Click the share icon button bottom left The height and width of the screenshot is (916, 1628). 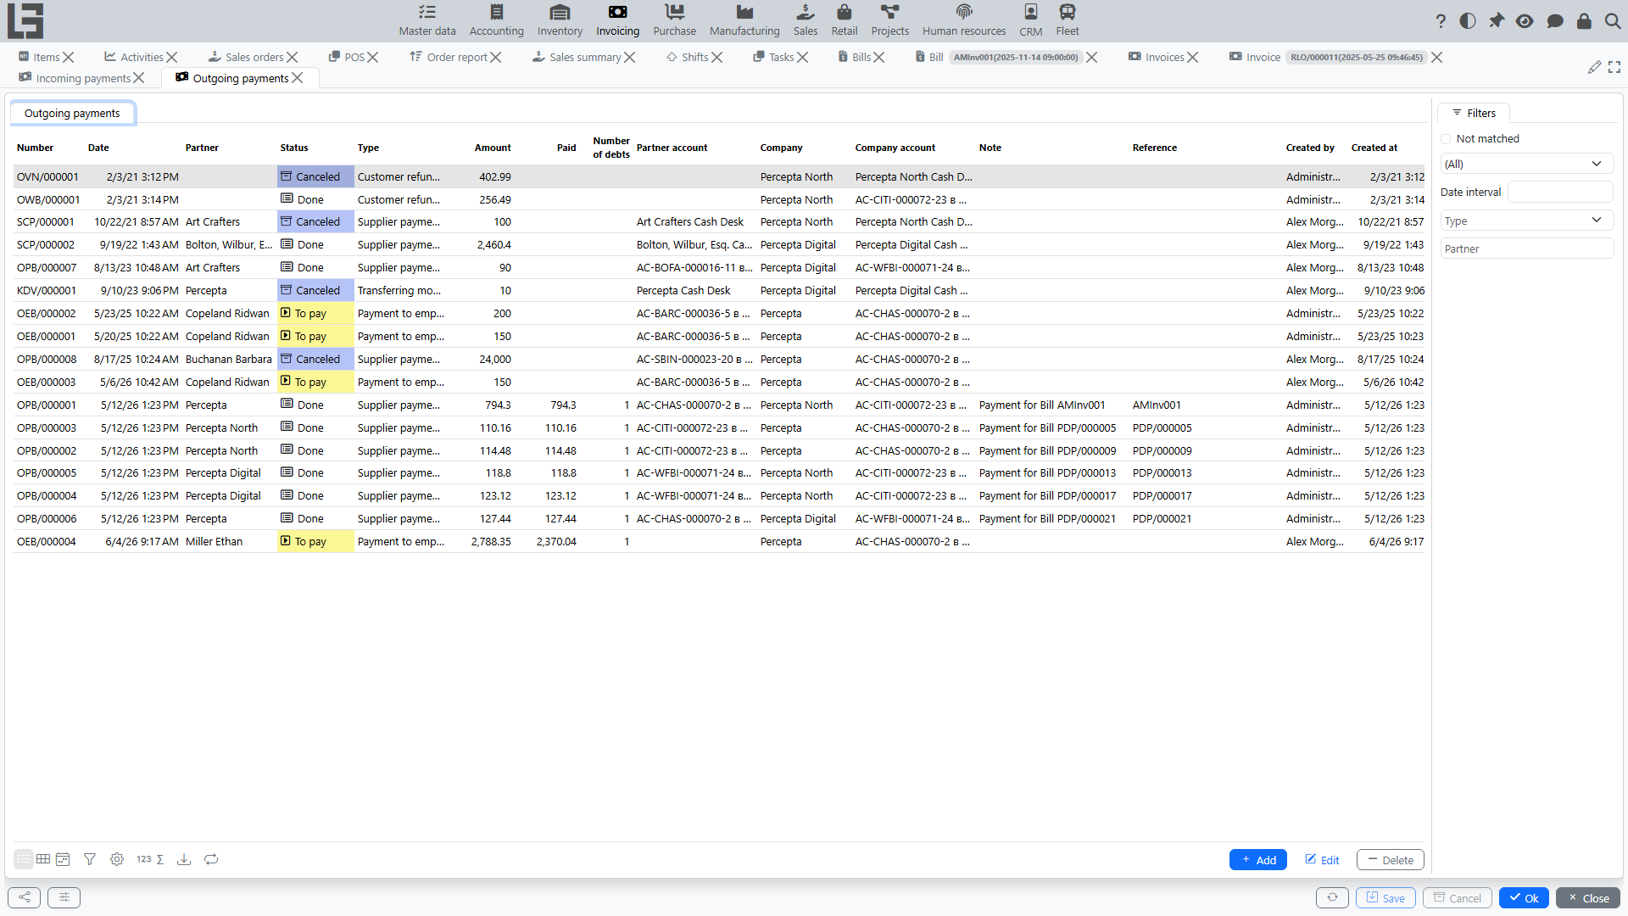point(24,897)
